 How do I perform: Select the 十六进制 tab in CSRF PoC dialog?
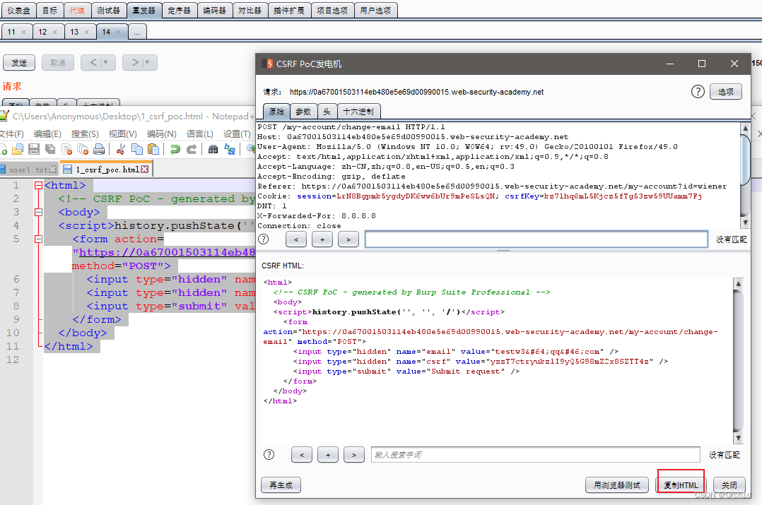[x=358, y=112]
